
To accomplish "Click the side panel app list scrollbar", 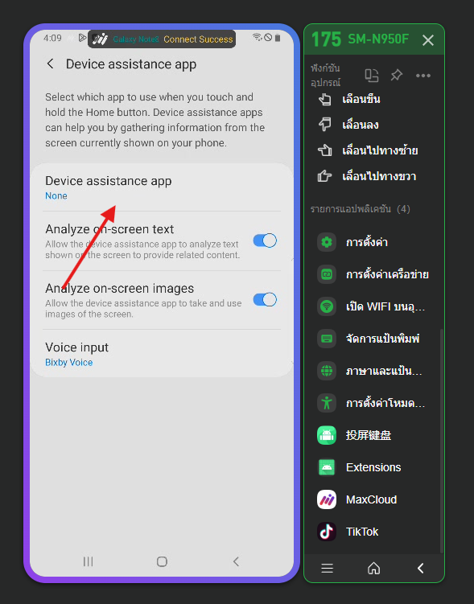I will coord(442,441).
